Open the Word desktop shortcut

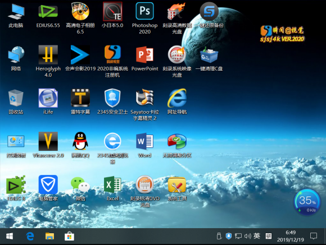point(144,141)
